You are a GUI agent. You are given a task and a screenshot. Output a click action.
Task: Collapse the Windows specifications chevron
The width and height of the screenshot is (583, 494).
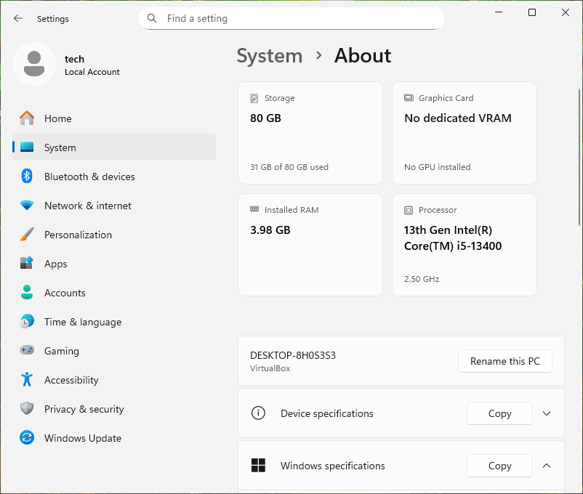coord(547,466)
